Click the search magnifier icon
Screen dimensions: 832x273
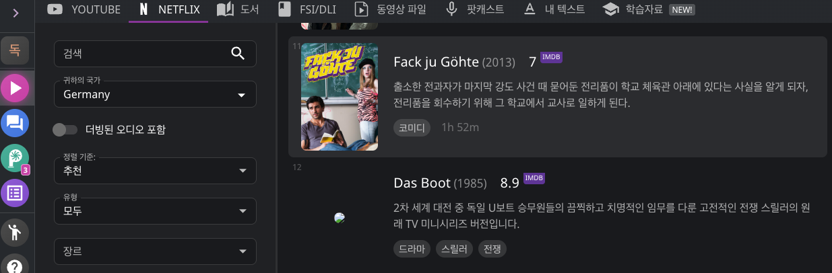pos(238,54)
